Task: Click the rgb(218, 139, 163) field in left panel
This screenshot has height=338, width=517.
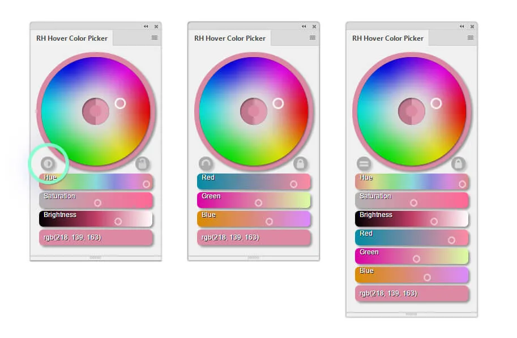Action: (96, 237)
